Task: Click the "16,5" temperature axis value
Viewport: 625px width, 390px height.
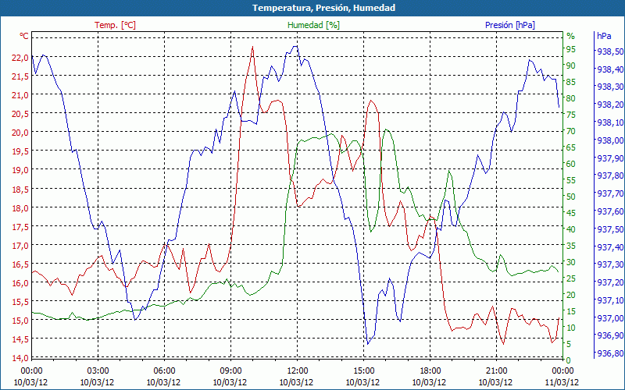Action: (20, 264)
